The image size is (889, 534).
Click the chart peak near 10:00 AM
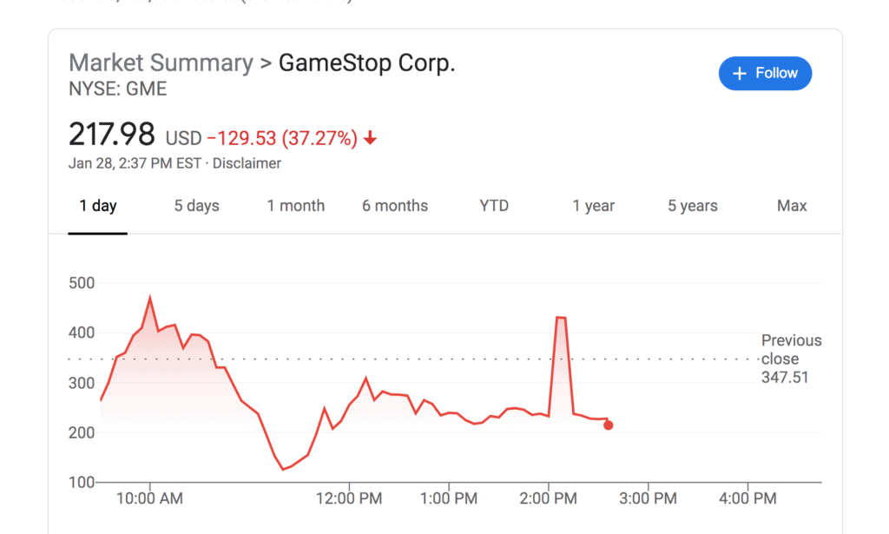(x=150, y=299)
